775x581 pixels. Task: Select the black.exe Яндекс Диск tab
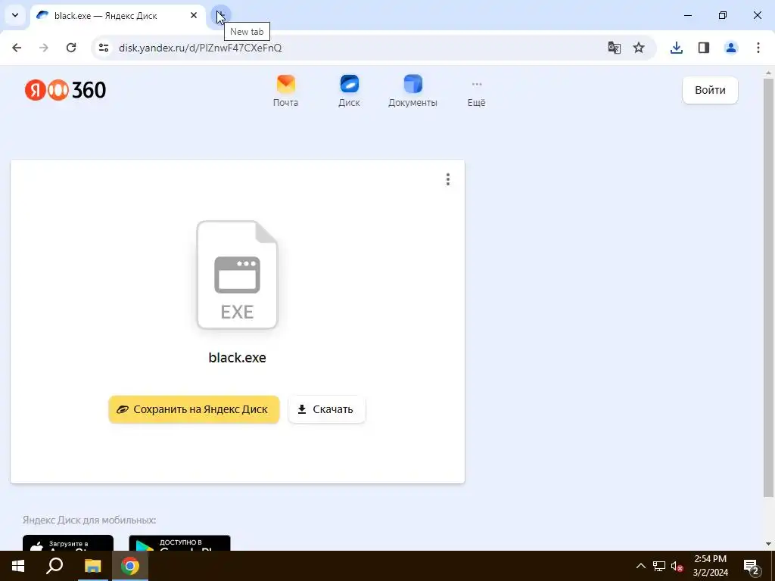coord(119,16)
